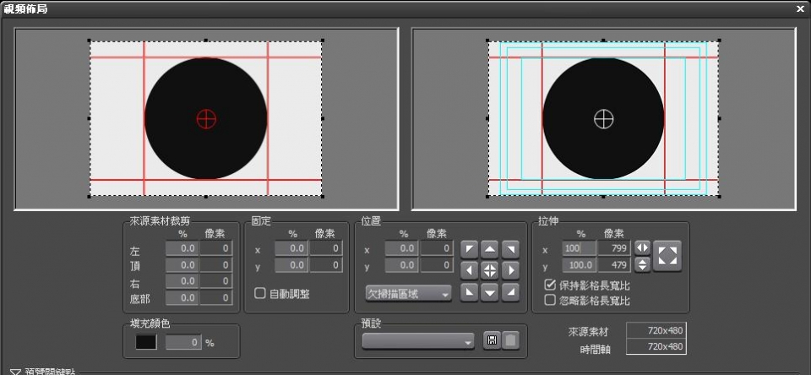Viewport: 811px width, 375px height.
Task: Uncheck 保持影格長寬比 checkbox
Action: tap(550, 285)
